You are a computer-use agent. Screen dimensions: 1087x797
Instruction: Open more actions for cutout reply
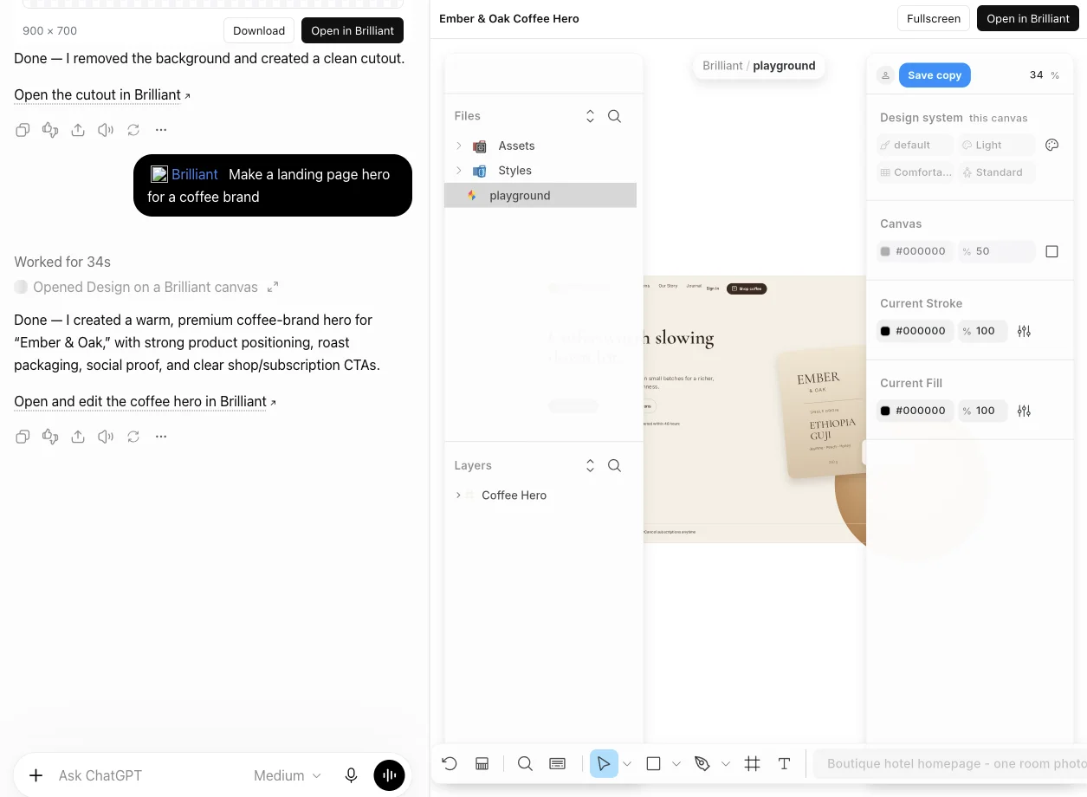click(161, 130)
